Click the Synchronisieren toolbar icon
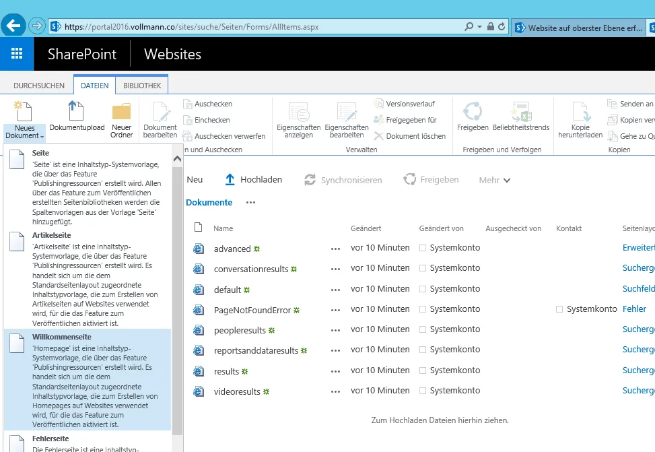 310,180
